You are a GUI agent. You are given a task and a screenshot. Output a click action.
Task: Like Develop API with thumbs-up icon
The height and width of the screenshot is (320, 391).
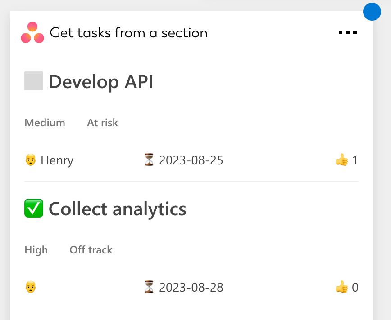pos(342,160)
